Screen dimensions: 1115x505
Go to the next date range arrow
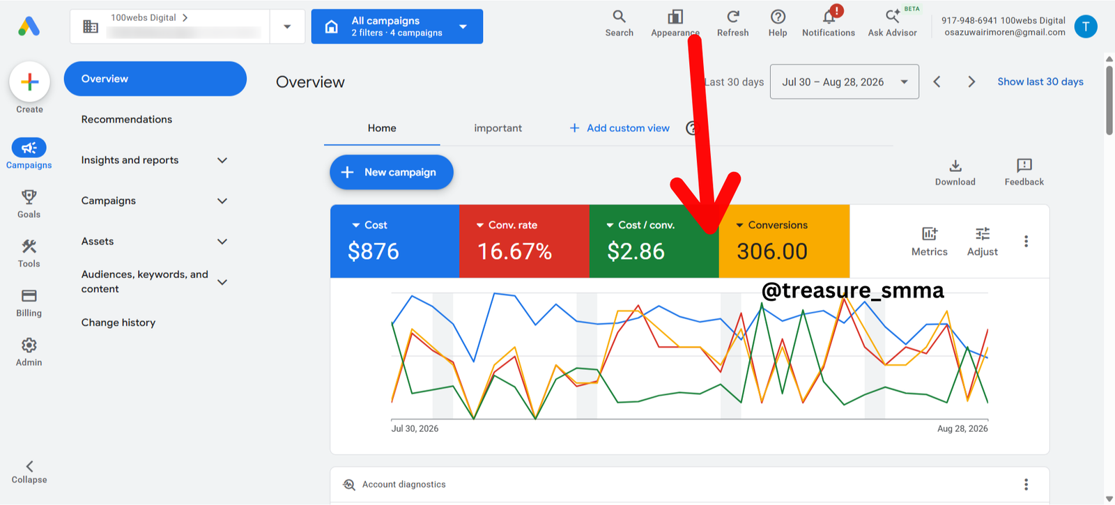click(x=971, y=81)
